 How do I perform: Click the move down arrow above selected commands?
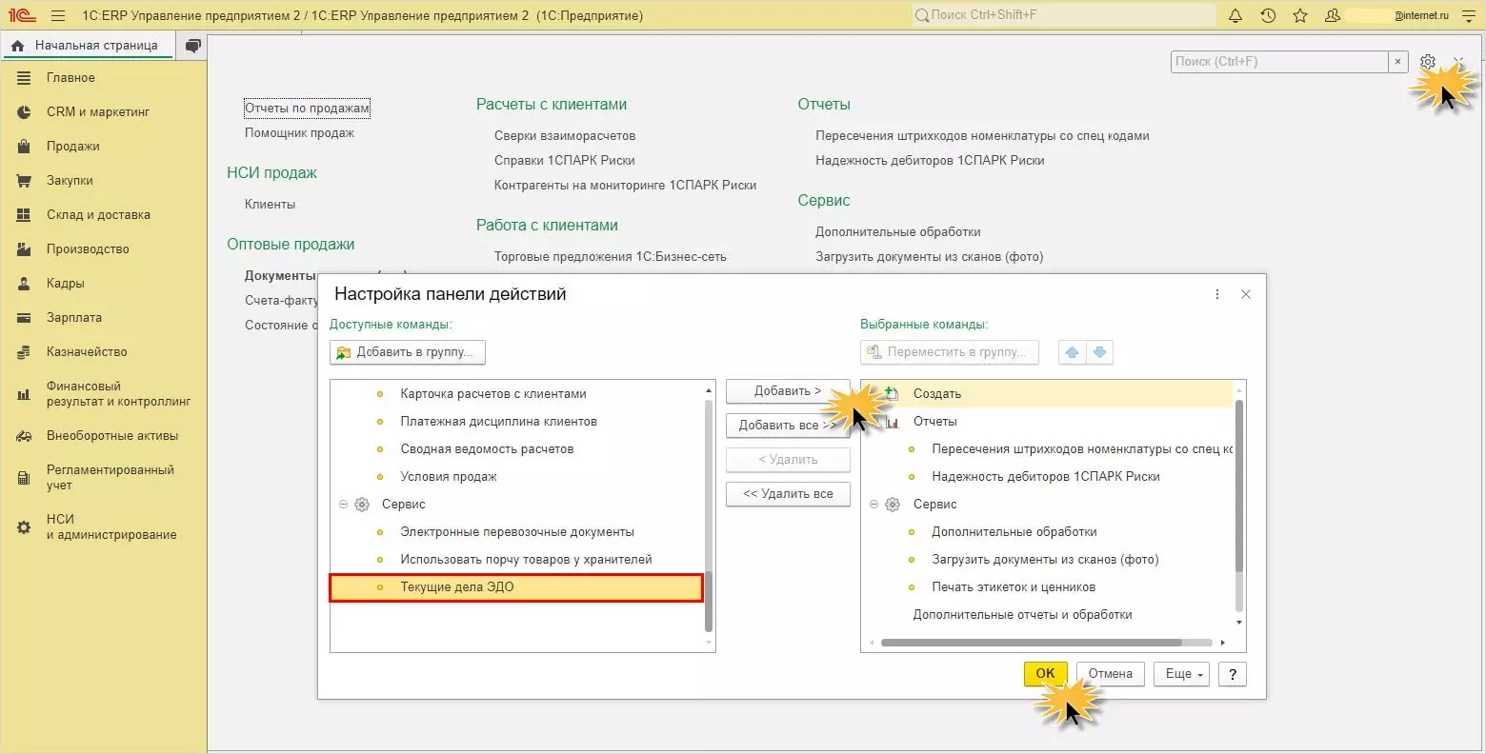[x=1099, y=352]
